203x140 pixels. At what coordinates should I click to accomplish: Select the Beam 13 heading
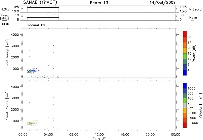coord(99,3)
